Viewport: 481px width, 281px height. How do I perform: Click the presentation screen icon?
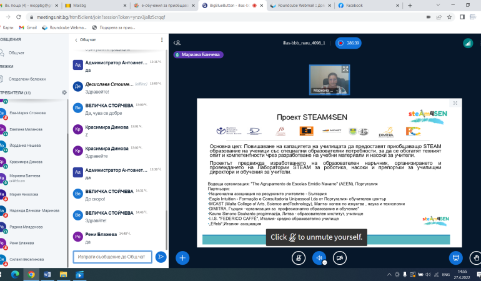point(455,257)
